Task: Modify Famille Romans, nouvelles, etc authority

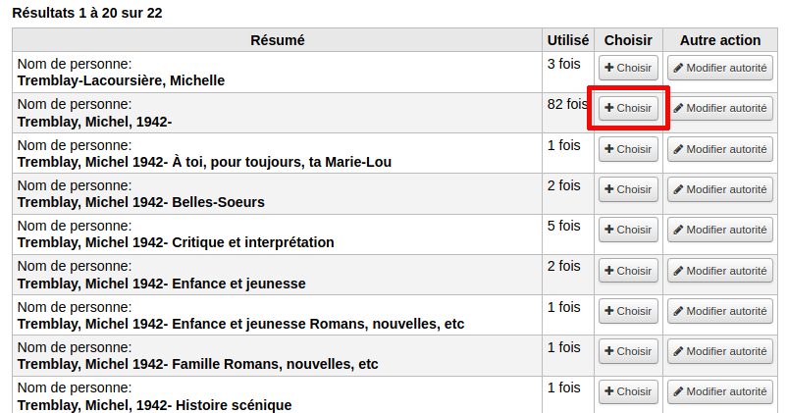Action: (720, 351)
